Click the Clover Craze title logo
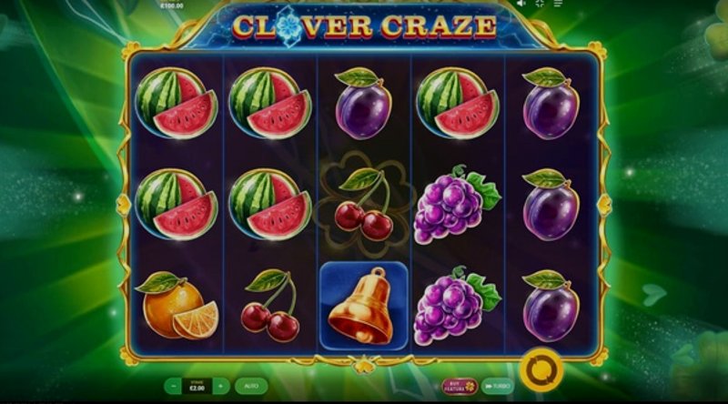 click(x=365, y=26)
